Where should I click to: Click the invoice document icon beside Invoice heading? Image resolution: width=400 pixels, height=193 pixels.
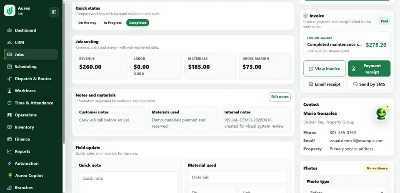[305, 16]
